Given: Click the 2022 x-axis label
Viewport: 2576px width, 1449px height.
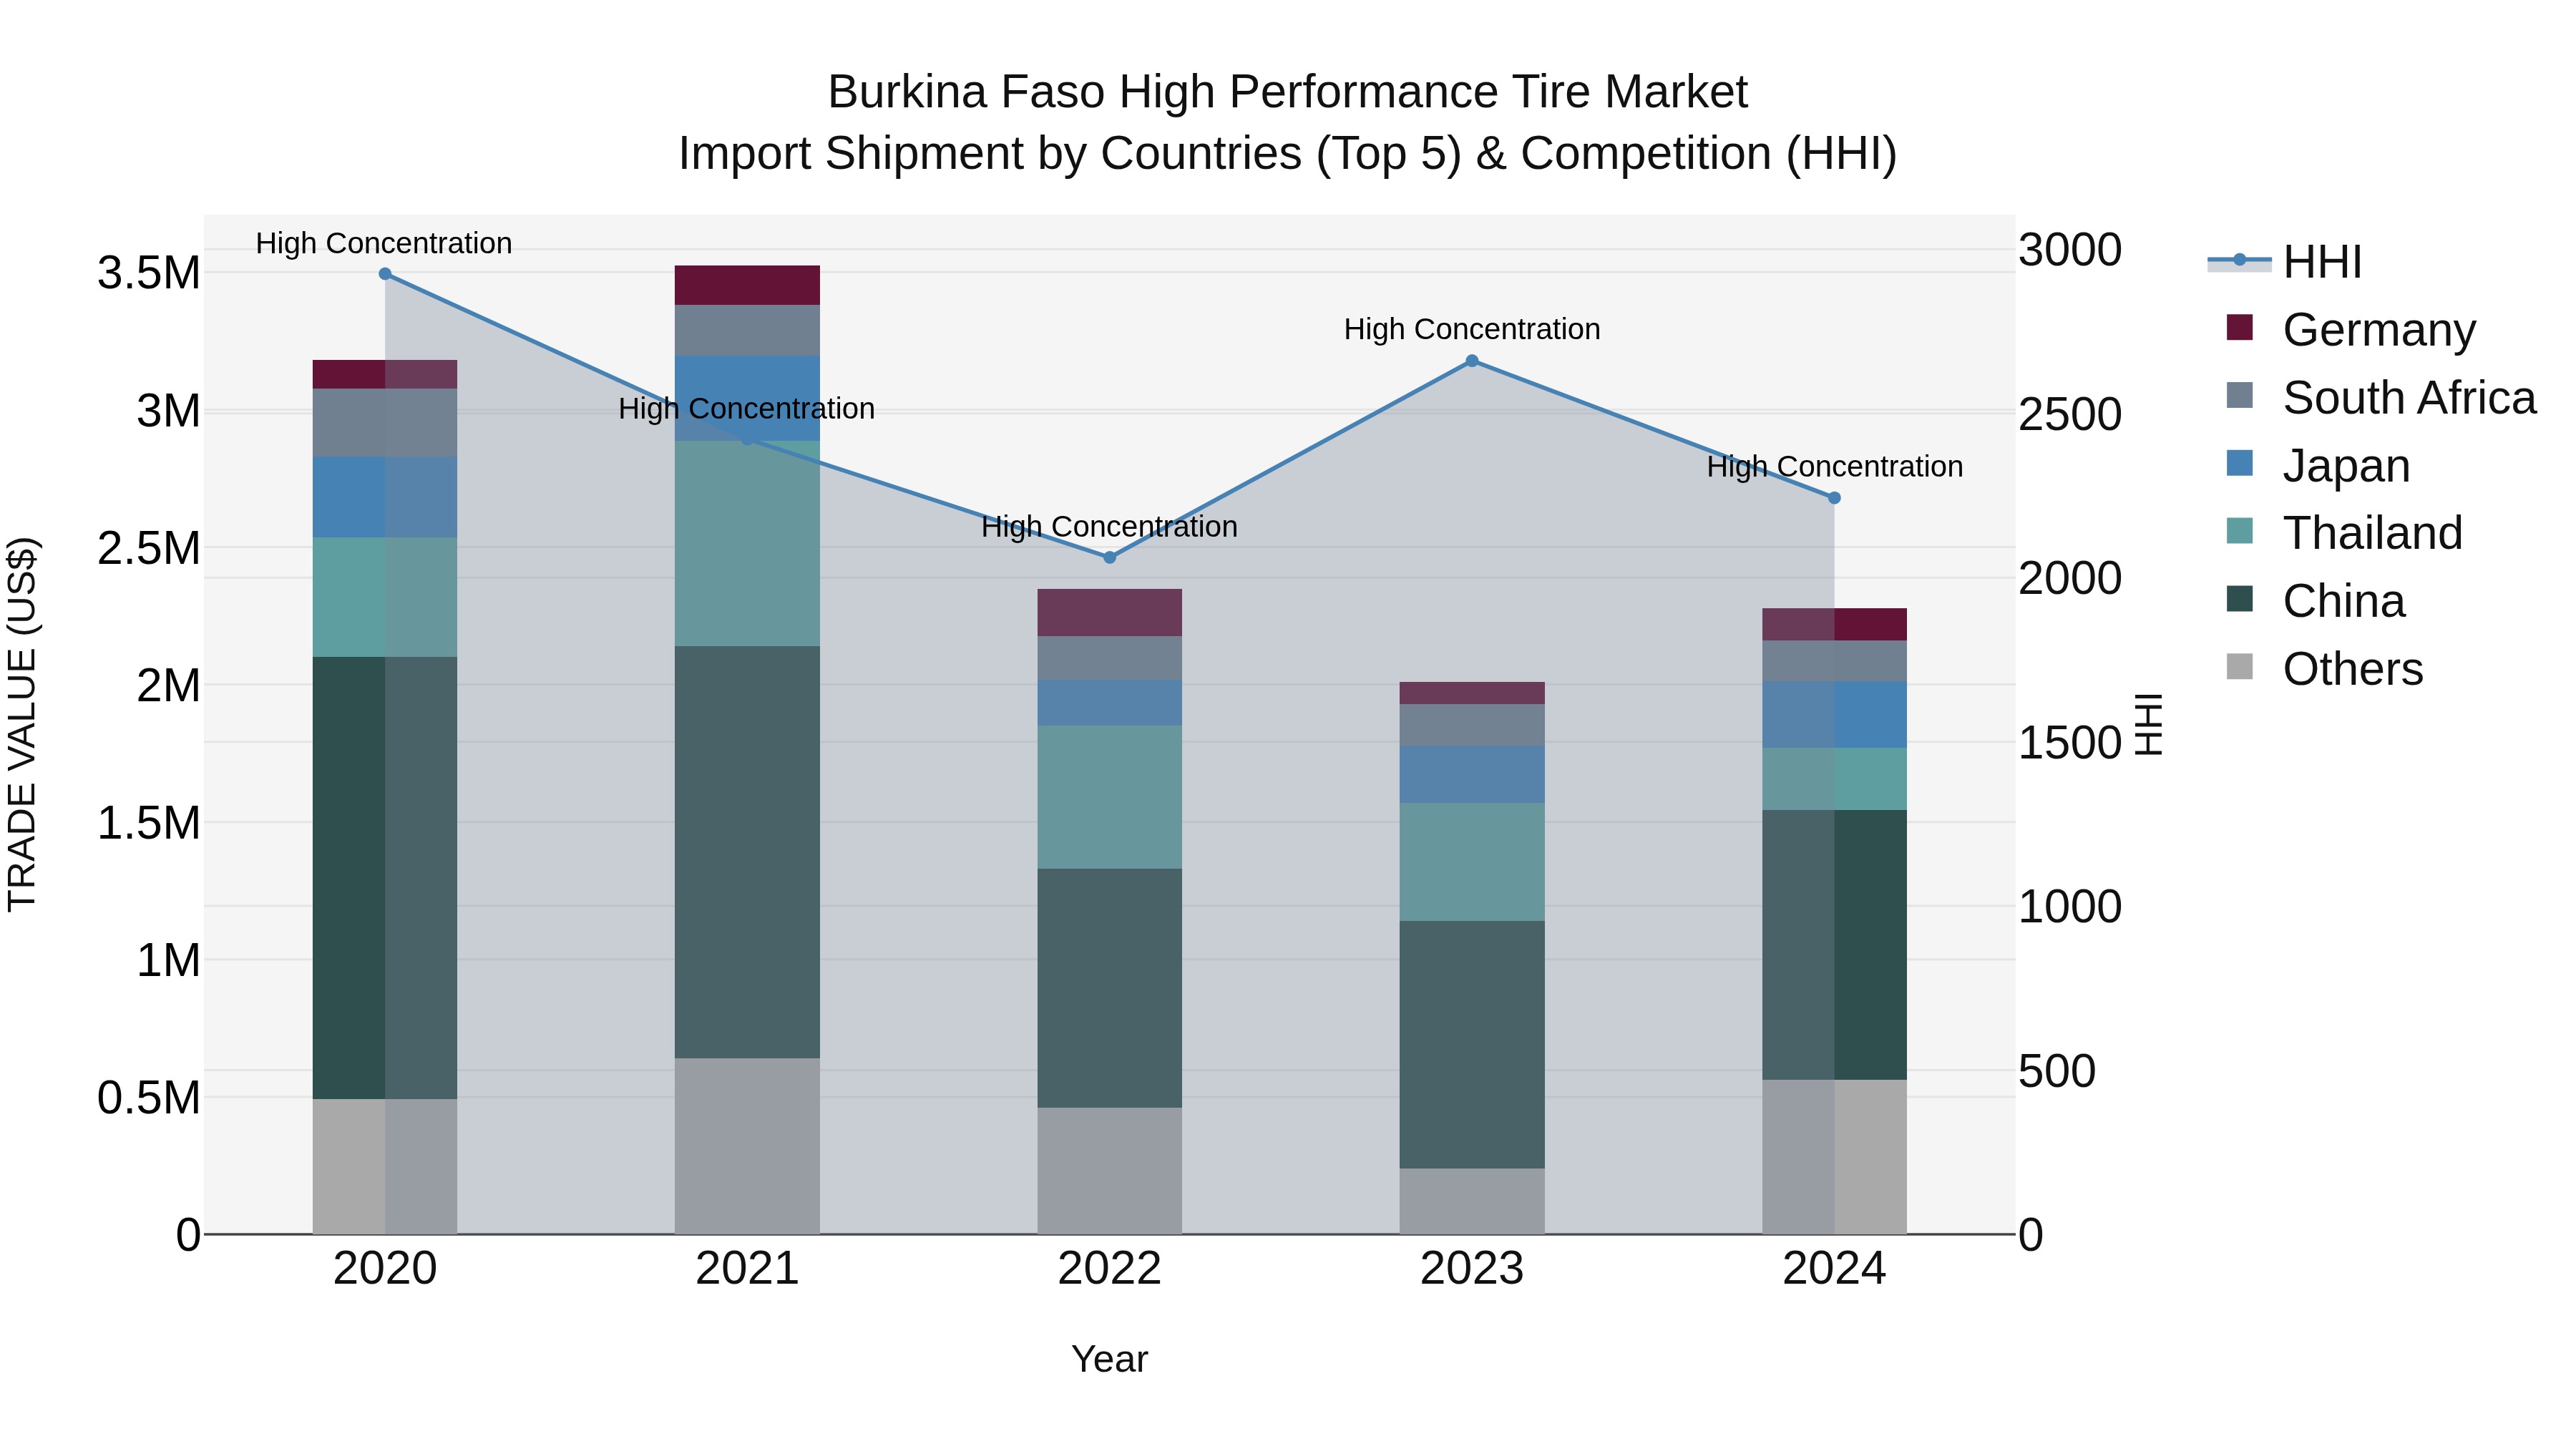Looking at the screenshot, I should coord(1109,1269).
